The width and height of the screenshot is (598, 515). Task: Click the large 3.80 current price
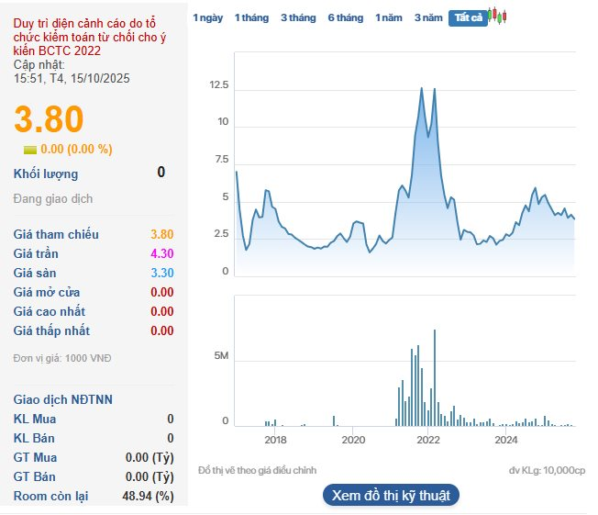click(48, 119)
